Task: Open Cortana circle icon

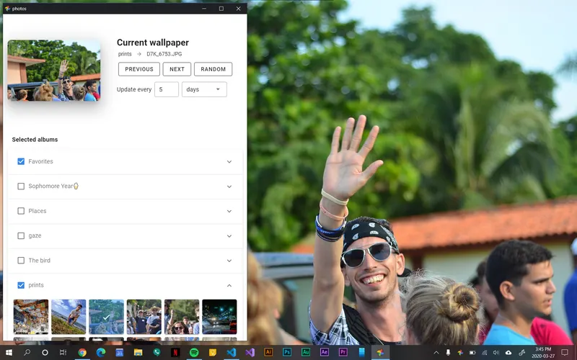Action: coord(45,353)
